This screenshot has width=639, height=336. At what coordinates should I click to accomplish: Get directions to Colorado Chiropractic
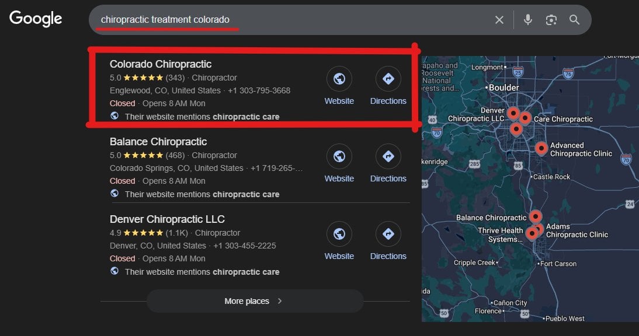point(388,79)
